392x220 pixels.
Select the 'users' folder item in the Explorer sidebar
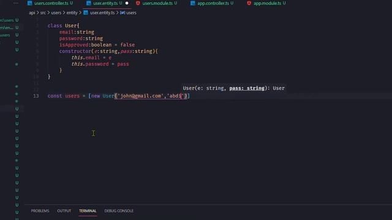[5, 35]
